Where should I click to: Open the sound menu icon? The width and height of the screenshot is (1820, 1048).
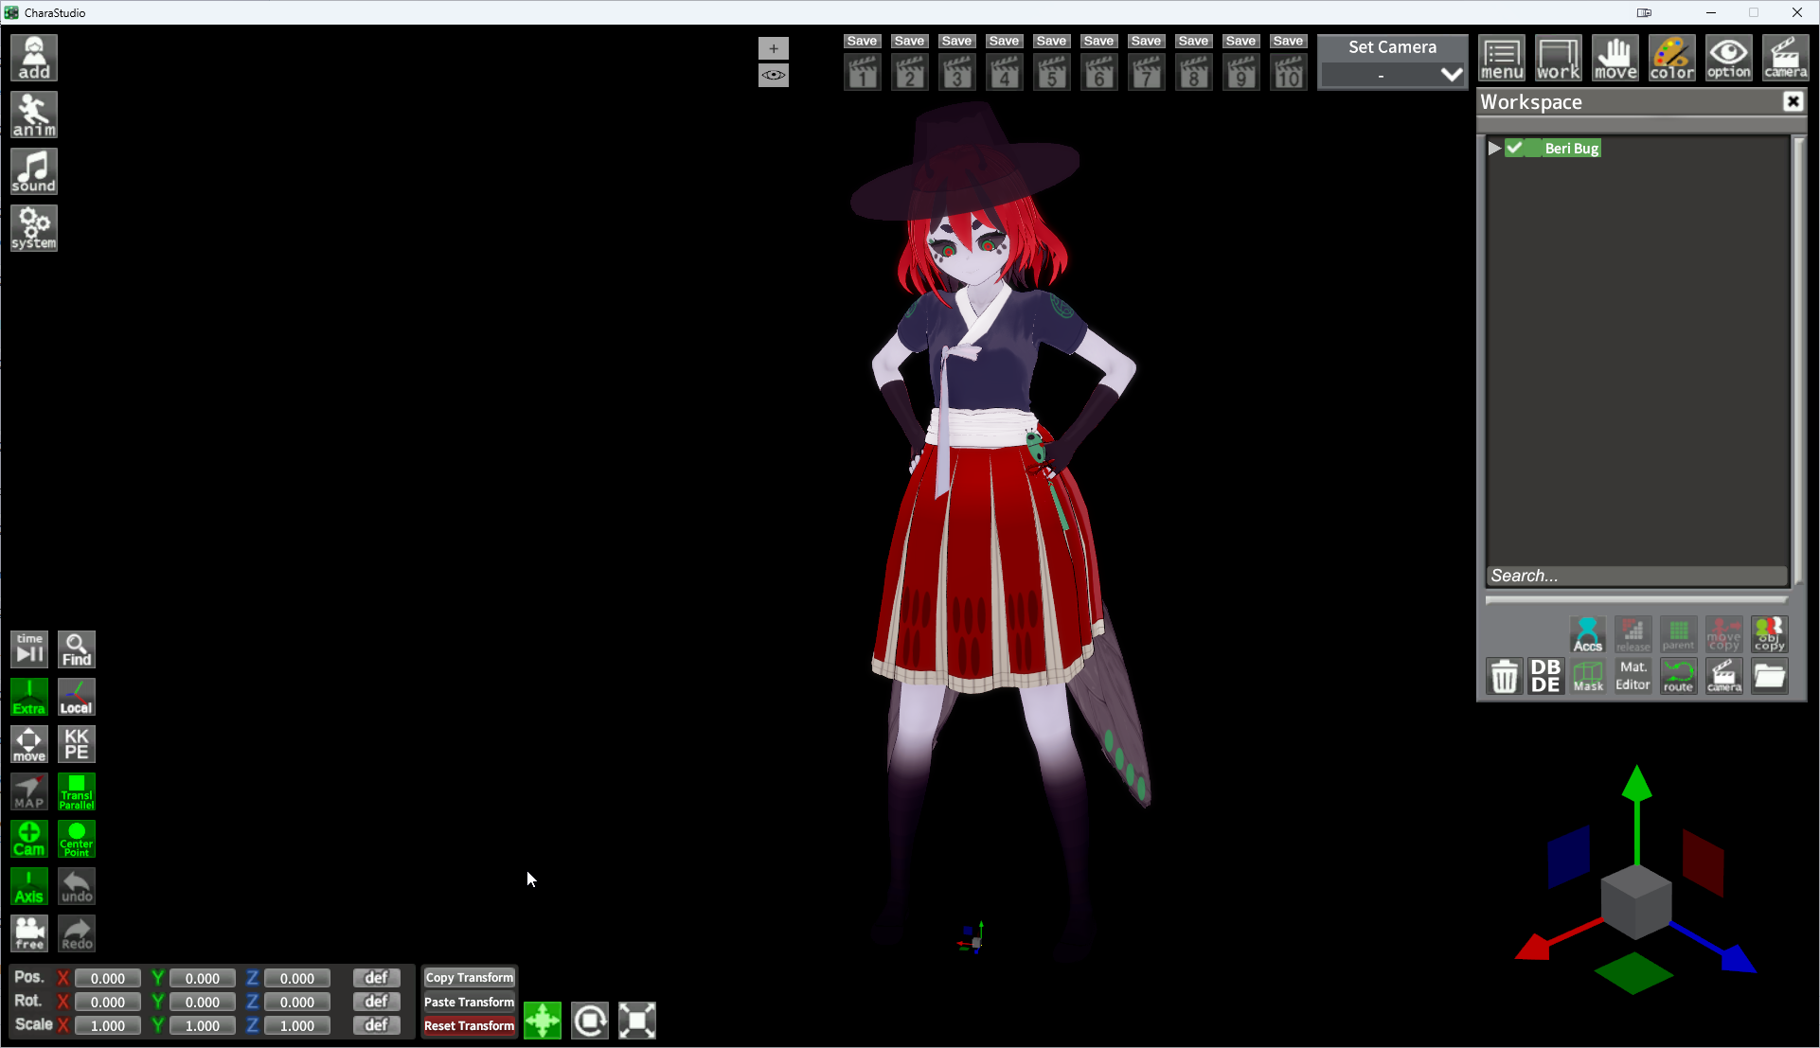click(x=34, y=171)
